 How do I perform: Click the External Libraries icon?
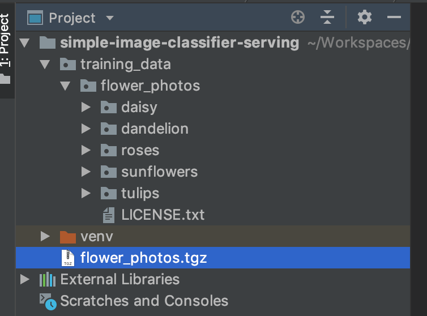48,279
